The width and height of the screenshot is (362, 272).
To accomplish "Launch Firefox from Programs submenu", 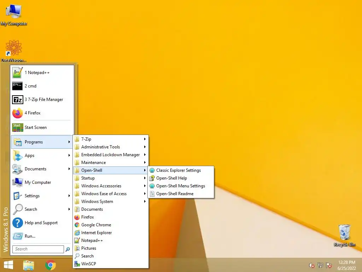I will tap(111, 217).
